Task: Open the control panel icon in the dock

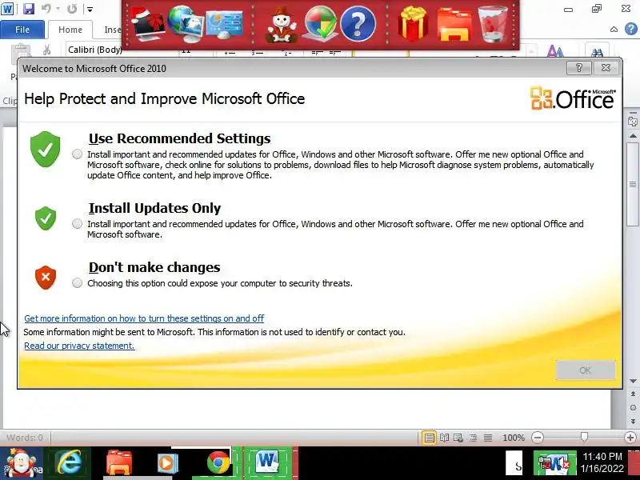Action: point(224,25)
